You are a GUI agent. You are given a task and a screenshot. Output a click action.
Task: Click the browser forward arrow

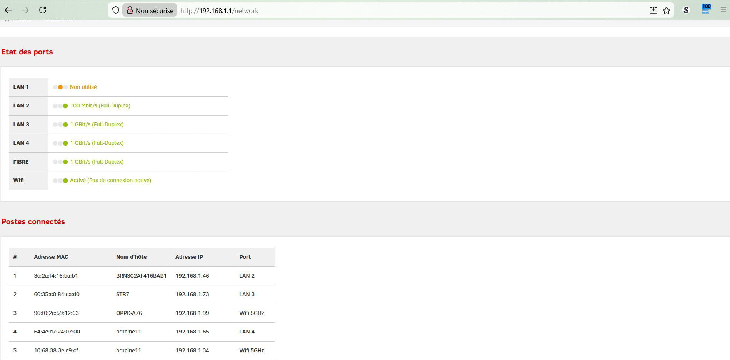pos(25,10)
